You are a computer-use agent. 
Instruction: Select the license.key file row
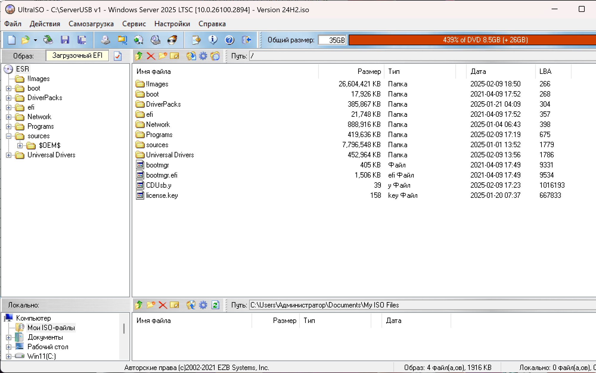162,195
